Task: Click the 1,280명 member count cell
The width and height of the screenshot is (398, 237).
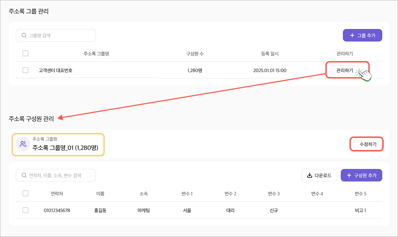Action: pos(195,71)
